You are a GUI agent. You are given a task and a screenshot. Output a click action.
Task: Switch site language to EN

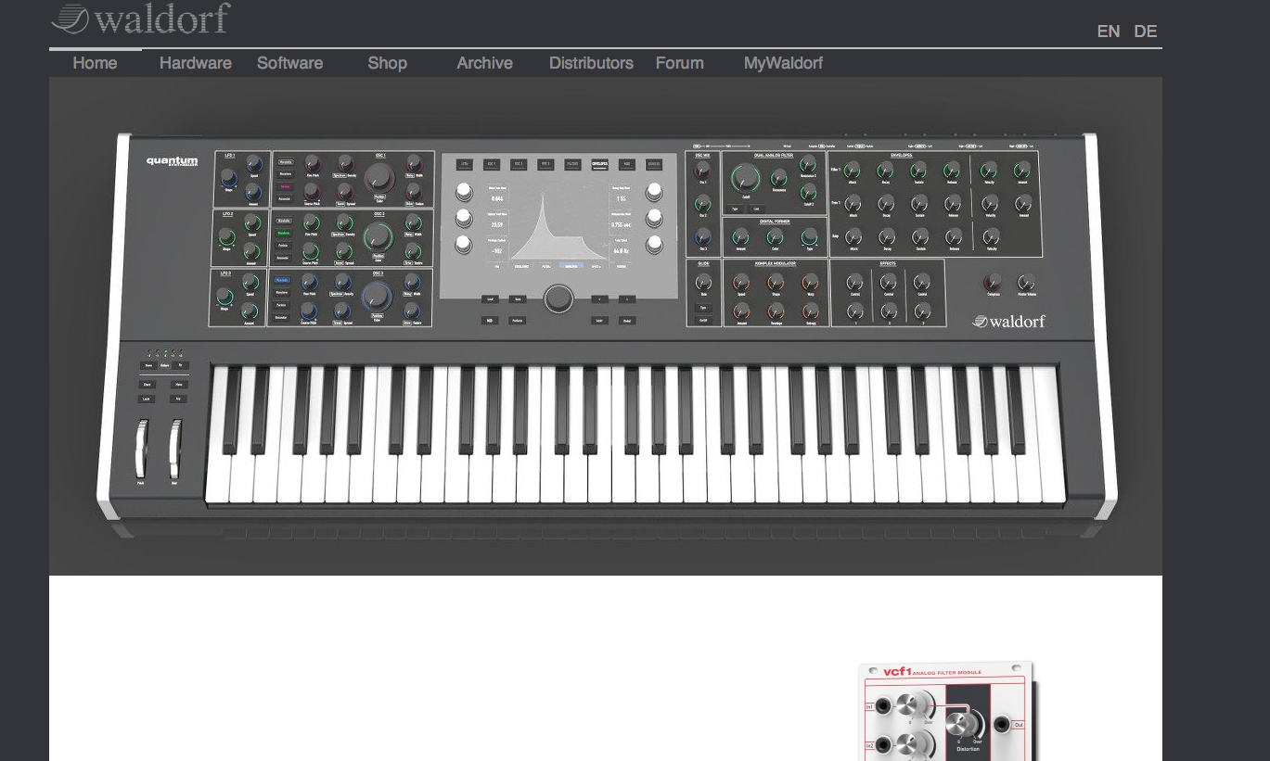click(1108, 32)
